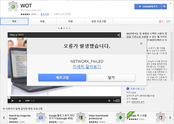Click the 닫기 button
The image size is (174, 124).
[111, 78]
